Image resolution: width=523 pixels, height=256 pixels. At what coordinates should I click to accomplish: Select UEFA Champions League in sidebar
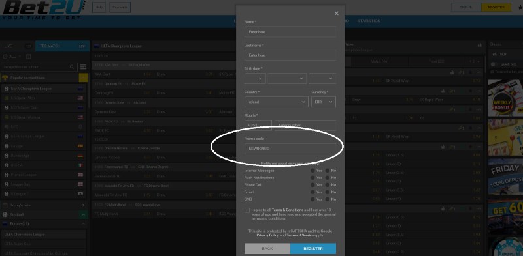tap(43, 89)
